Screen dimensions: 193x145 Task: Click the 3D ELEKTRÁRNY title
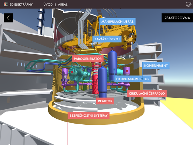(21, 5)
